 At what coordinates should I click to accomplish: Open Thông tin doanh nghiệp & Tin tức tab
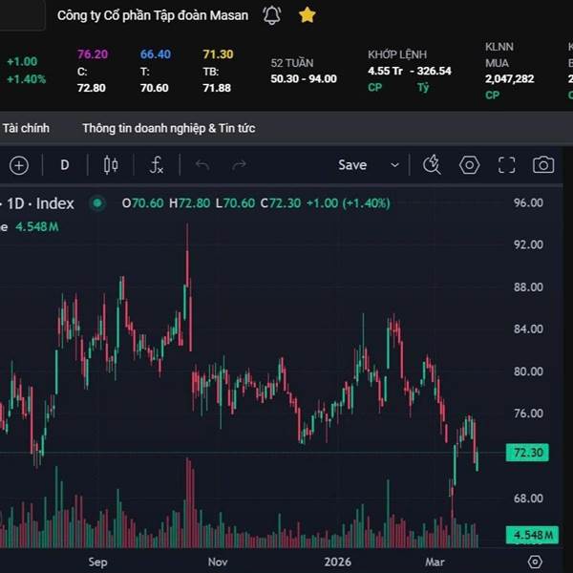click(168, 128)
